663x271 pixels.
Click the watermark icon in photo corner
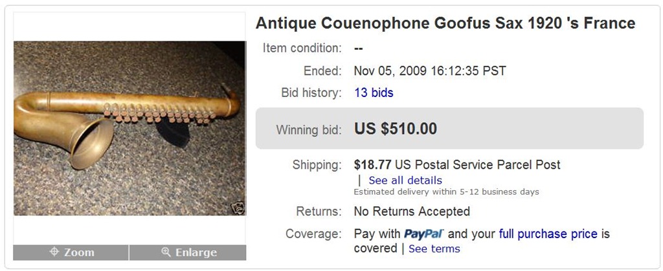pyautogui.click(x=238, y=208)
